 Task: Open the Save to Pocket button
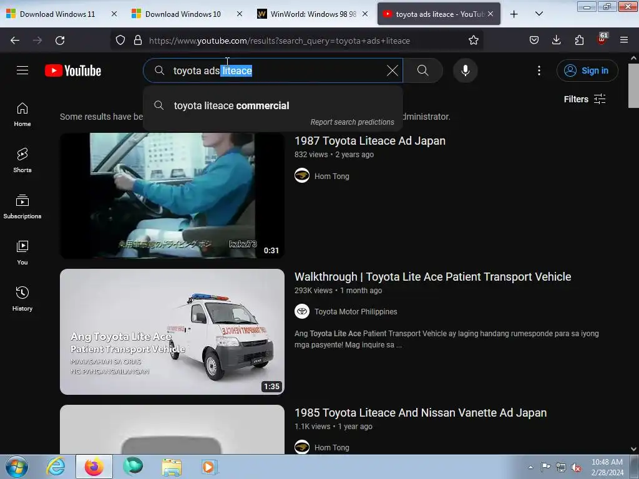click(x=534, y=41)
